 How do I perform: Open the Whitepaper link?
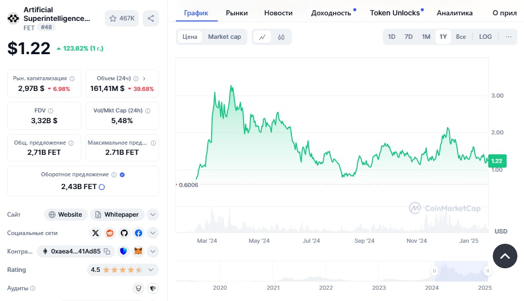(x=117, y=215)
